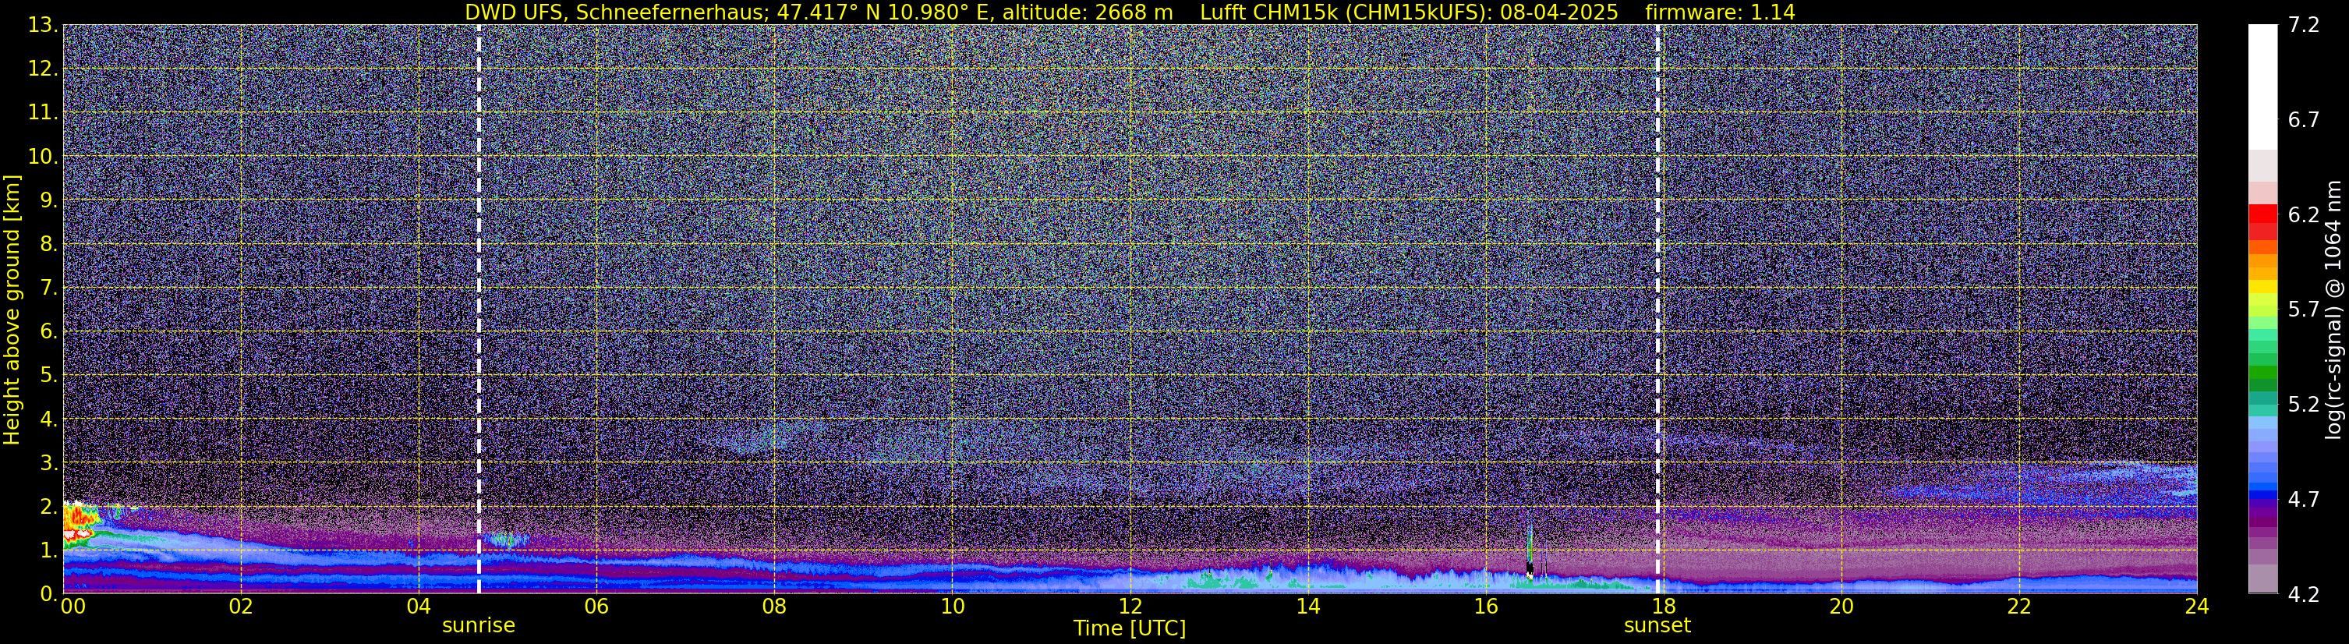Click the colorbar value label '5.7'
Image resolution: width=2349 pixels, height=644 pixels.
(2304, 310)
